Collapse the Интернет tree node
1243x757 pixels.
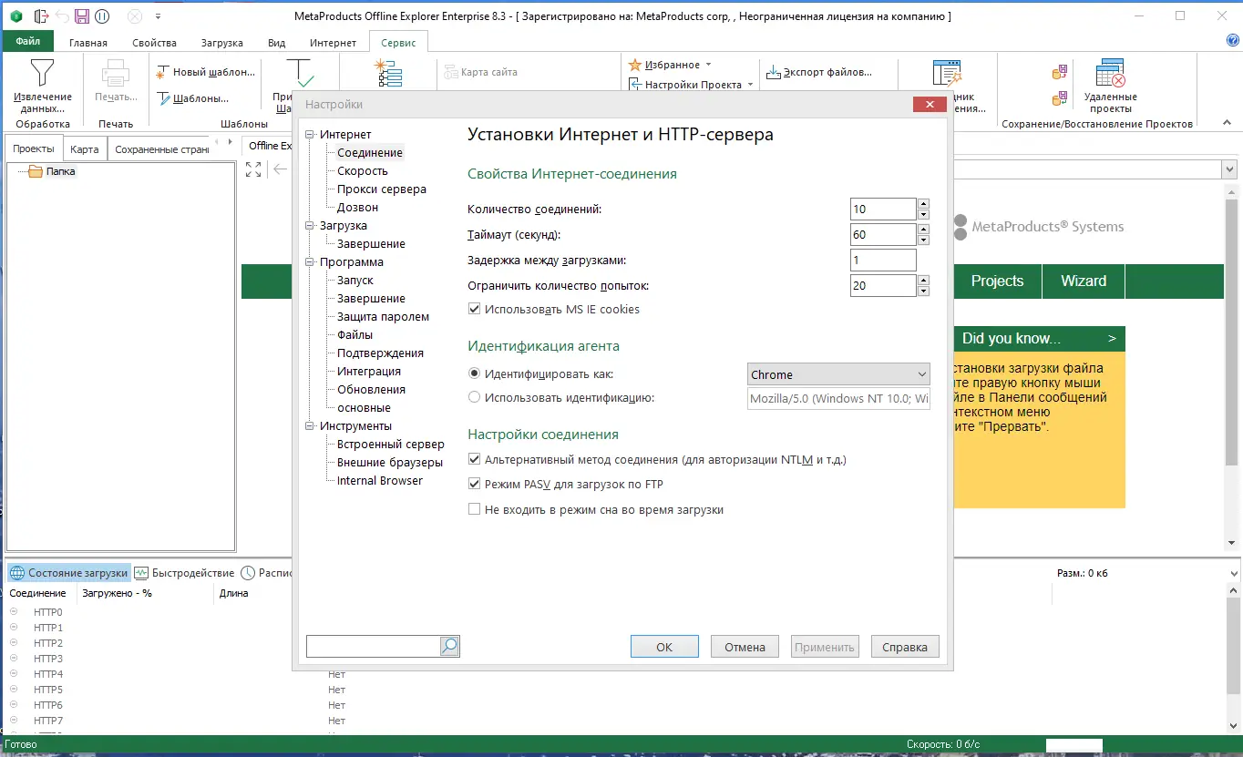pyautogui.click(x=312, y=135)
